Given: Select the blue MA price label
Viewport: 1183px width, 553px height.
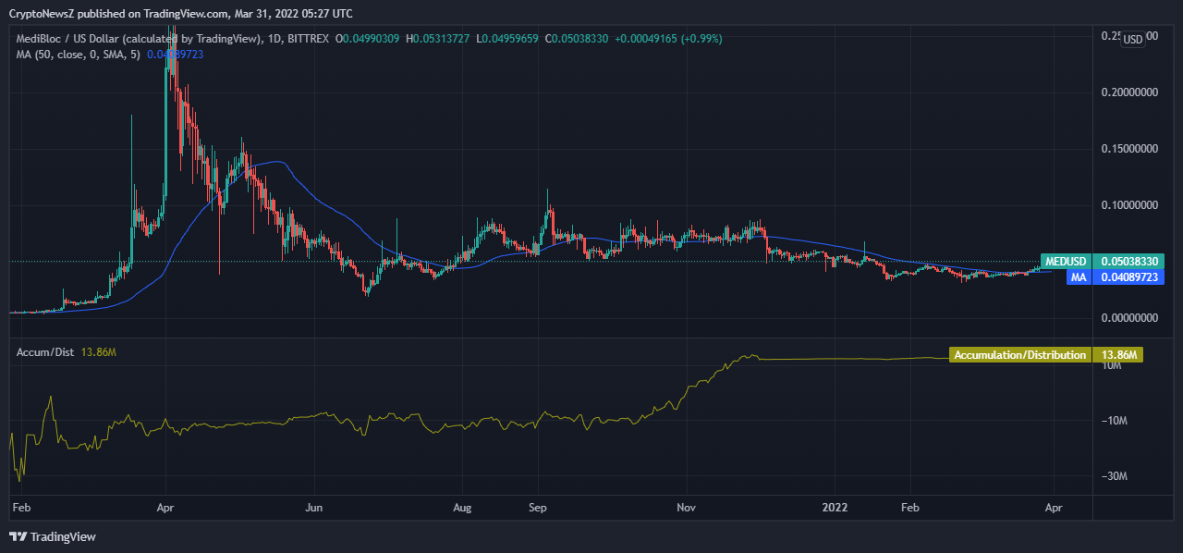Looking at the screenshot, I should point(1077,276).
